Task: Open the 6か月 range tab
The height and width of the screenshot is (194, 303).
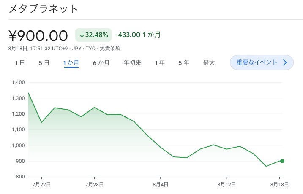Action: pyautogui.click(x=101, y=63)
